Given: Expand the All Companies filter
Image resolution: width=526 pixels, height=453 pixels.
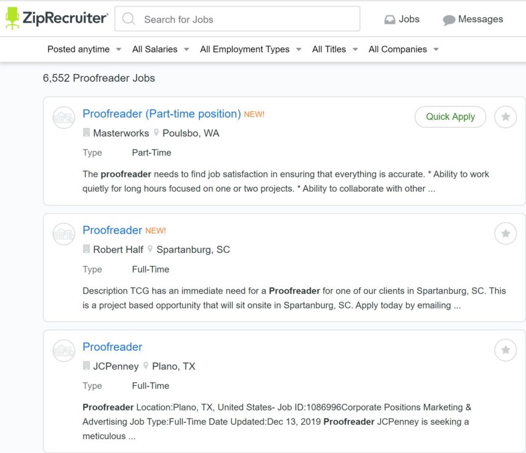Looking at the screenshot, I should (x=404, y=49).
